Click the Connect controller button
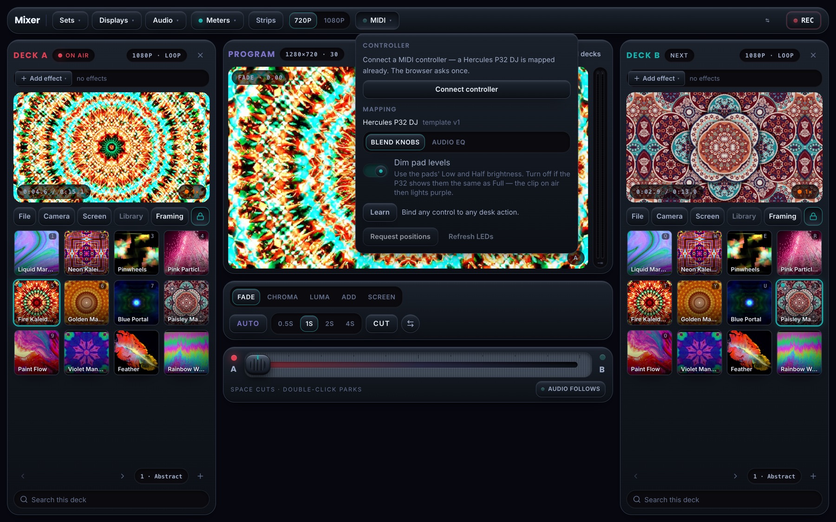 pos(466,89)
